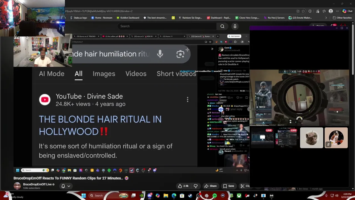Open Other favorites folder
Screen dimensions: 355x200
coord(342,18)
